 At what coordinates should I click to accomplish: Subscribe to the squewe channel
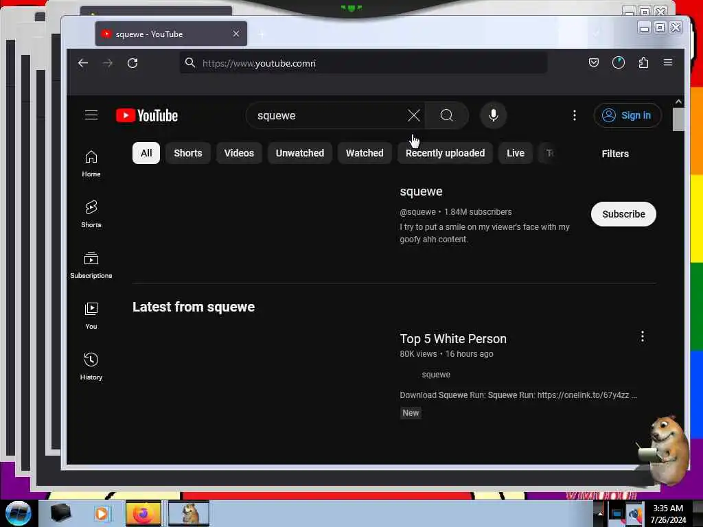tap(623, 214)
